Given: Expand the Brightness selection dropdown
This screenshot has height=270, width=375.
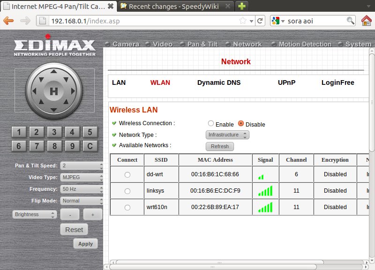Looking at the screenshot, I should click(x=34, y=214).
